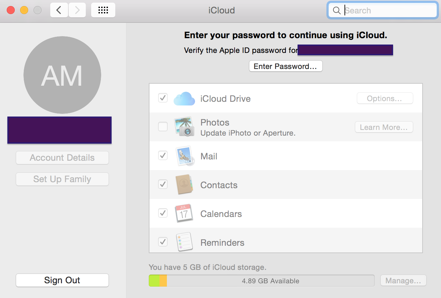Viewport: 441px width, 298px height.
Task: Click the magnifying glass search icon
Action: click(336, 10)
